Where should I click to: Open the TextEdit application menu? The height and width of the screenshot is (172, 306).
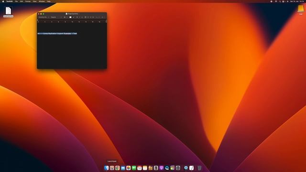click(10, 1)
